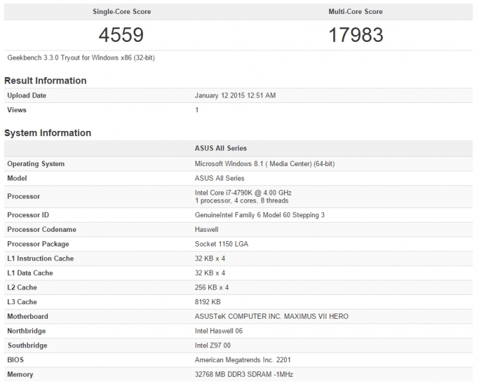Click the Processor Package label

[38, 244]
